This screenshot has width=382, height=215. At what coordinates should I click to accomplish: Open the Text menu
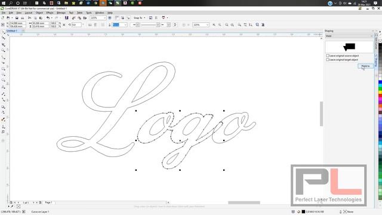click(71, 13)
